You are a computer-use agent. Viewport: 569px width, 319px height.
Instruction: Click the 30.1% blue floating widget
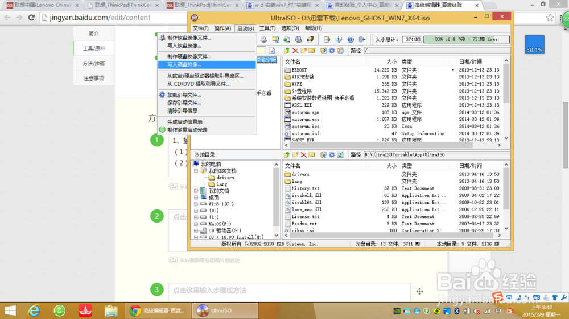(x=534, y=45)
